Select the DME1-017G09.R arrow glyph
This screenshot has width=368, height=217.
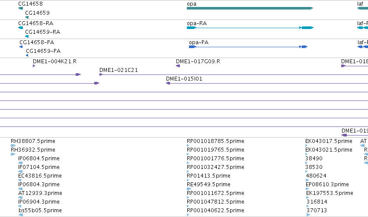click(x=178, y=66)
